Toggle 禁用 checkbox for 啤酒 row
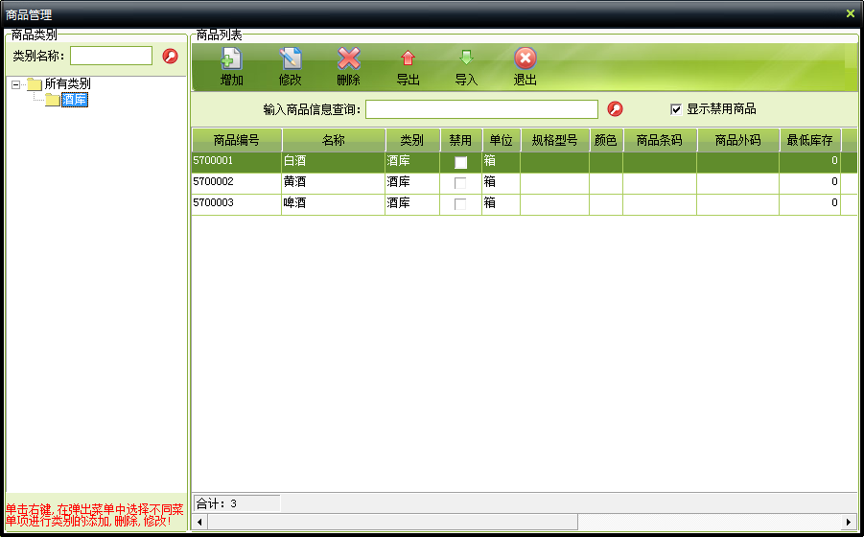This screenshot has height=537, width=864. (x=460, y=203)
